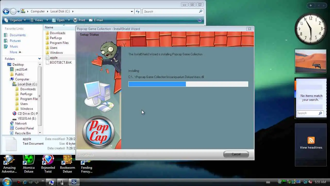This screenshot has width=330, height=186.
Task: Click the red record icon in Quick Launch
Action: point(19,182)
